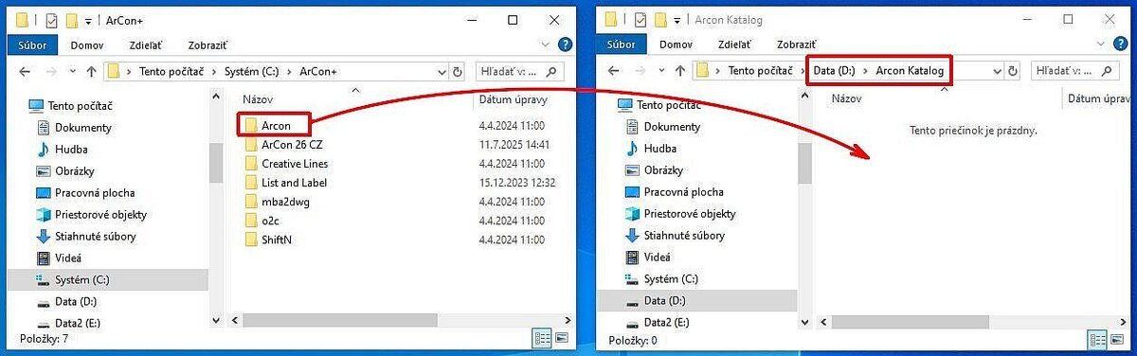Refresh the Arcon Katalog folder view
This screenshot has height=356, width=1137.
click(1014, 71)
